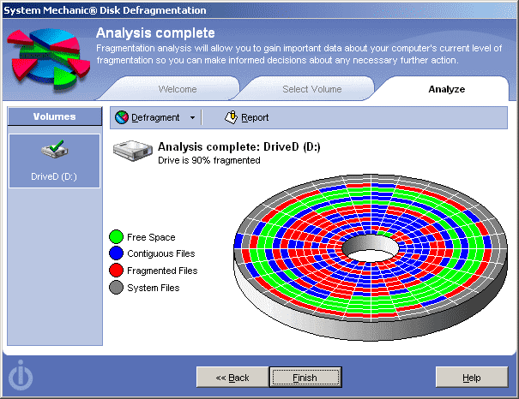The width and height of the screenshot is (519, 399).
Task: Open Help with the Help button
Action: [471, 378]
